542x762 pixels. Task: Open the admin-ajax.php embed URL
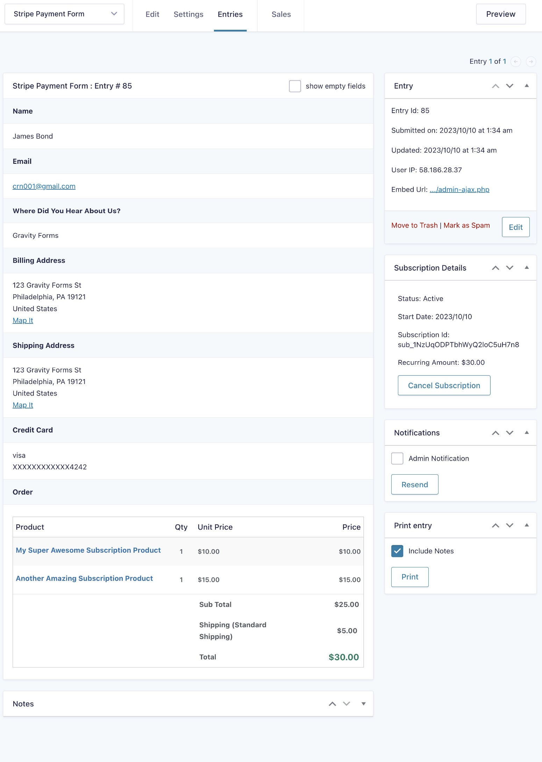(459, 189)
